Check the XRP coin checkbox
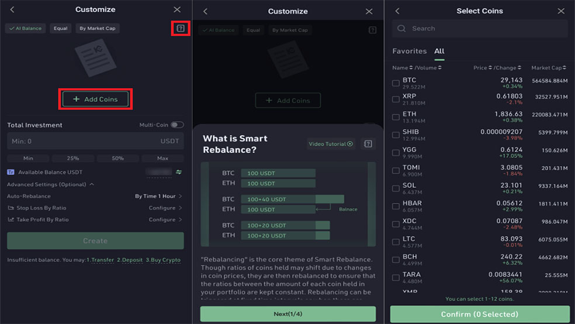This screenshot has height=324, width=575. tap(396, 99)
